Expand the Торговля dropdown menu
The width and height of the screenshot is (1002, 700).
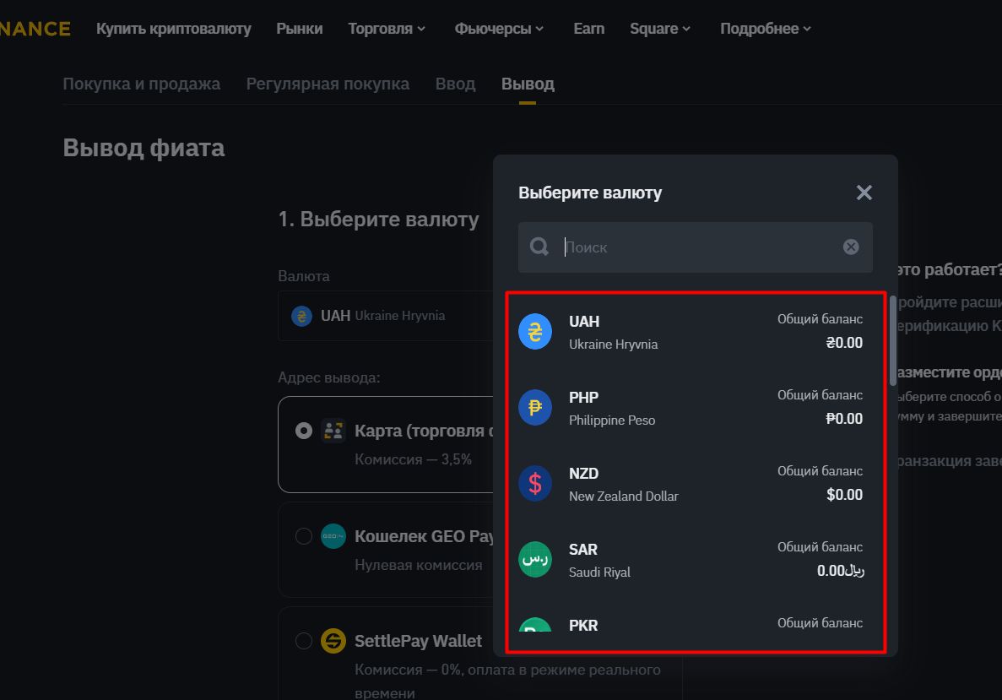pos(387,29)
